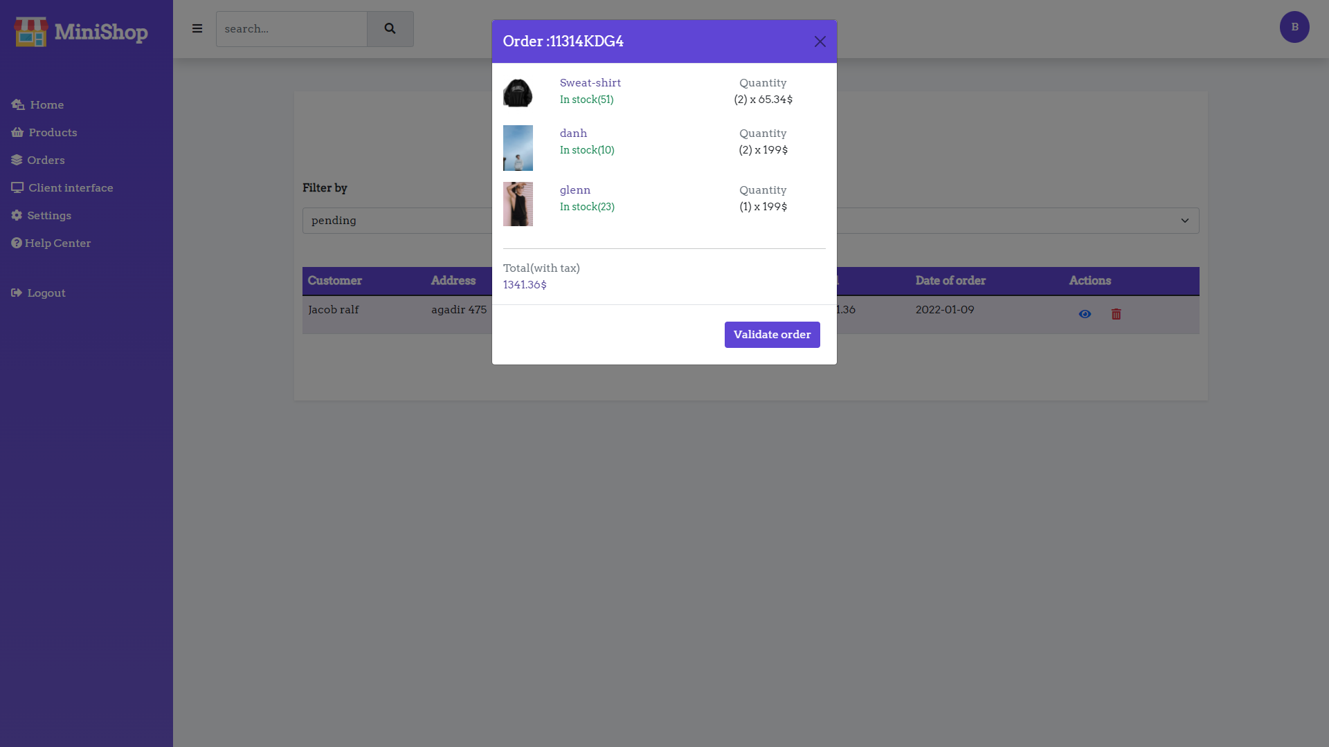Click Validate order button

(x=772, y=334)
